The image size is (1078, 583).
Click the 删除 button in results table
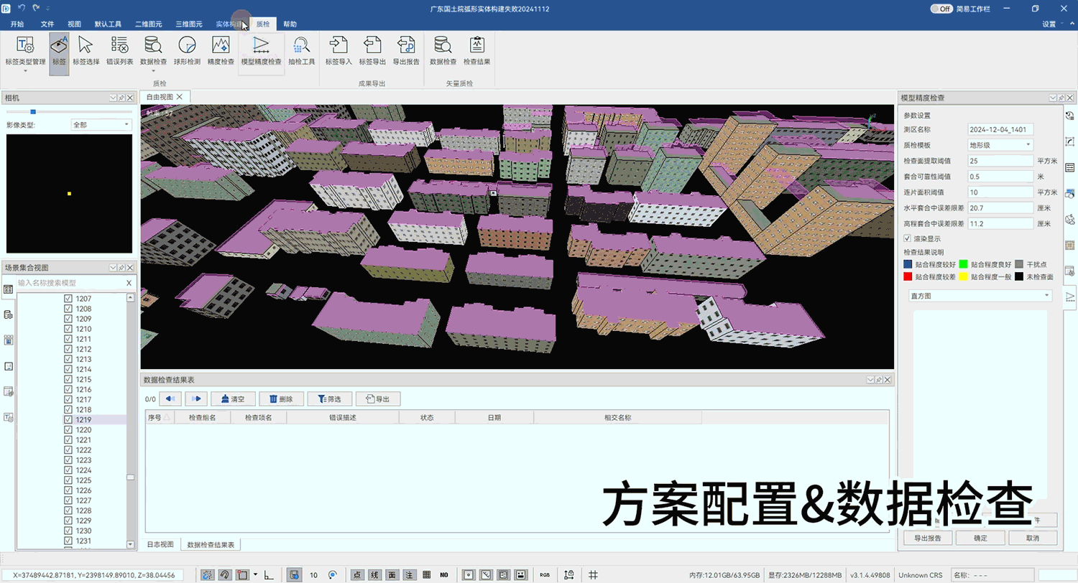coord(281,398)
